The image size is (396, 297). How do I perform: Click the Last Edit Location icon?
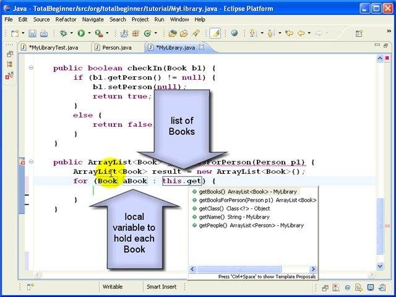289,33
